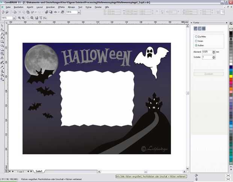Click the New document icon
The height and width of the screenshot is (182, 233).
pos(3,12)
